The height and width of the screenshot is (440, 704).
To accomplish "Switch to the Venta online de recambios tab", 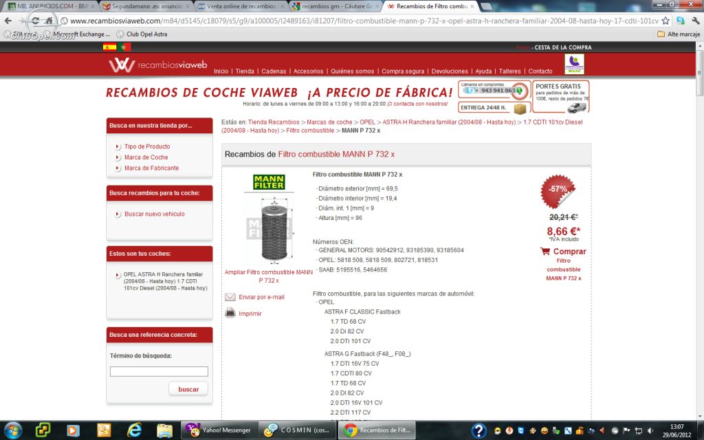I will point(241,6).
